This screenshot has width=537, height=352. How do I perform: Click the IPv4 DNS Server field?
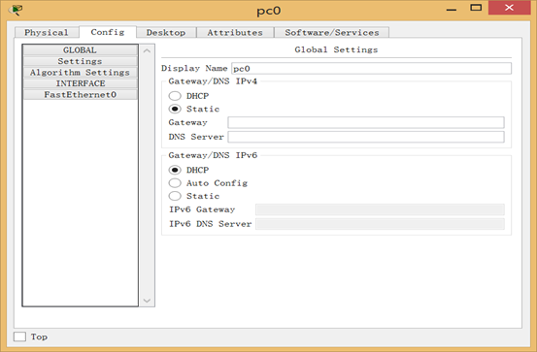(366, 137)
